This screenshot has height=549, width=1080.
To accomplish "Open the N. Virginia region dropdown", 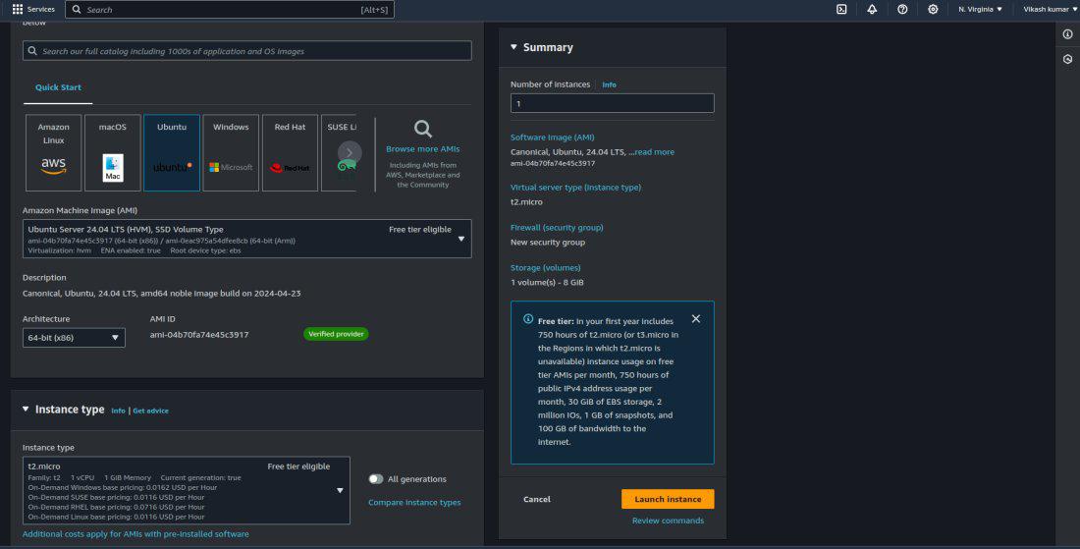I will (x=980, y=10).
